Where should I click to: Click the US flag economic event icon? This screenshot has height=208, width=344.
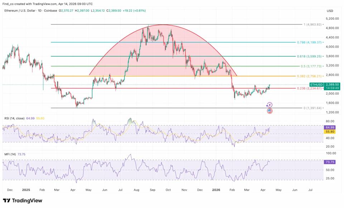(269, 111)
